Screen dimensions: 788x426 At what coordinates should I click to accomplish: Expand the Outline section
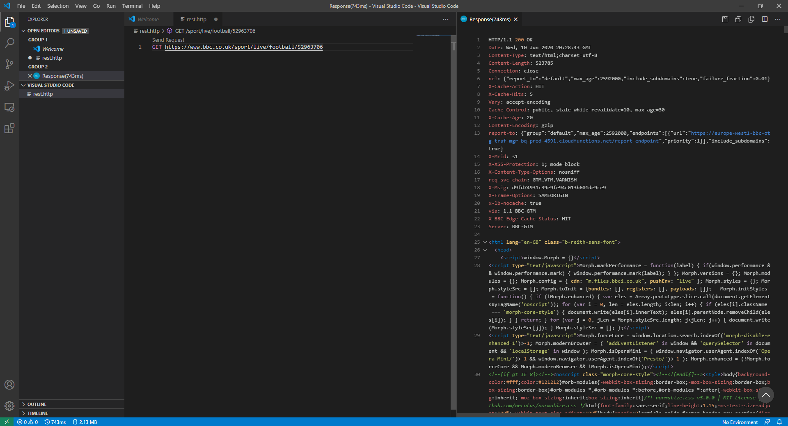(x=24, y=404)
